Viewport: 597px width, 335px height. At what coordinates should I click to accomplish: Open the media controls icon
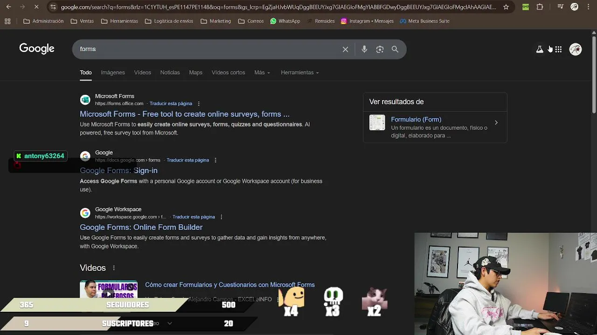[560, 7]
